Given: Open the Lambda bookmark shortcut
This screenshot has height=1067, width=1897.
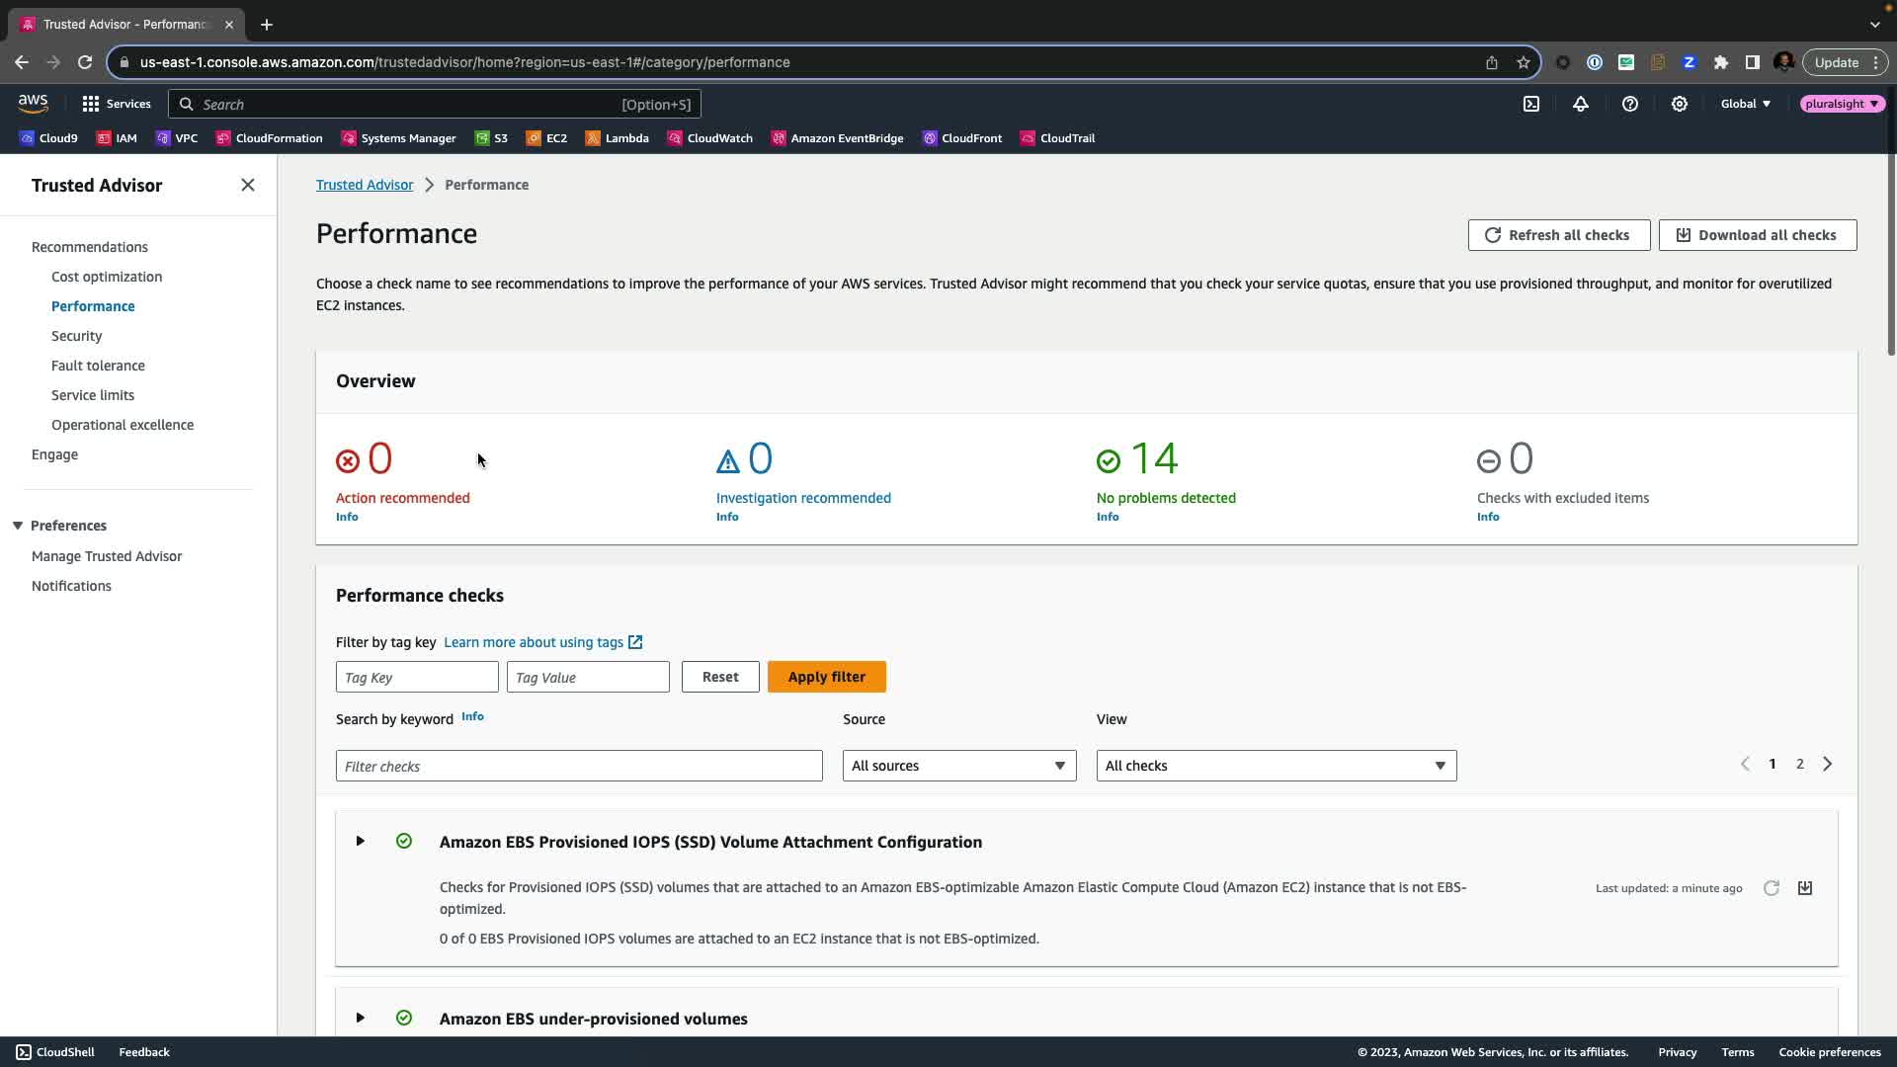Looking at the screenshot, I should point(618,138).
